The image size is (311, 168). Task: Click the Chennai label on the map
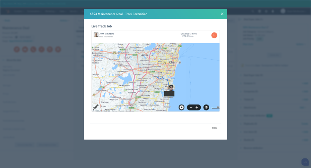(175, 62)
